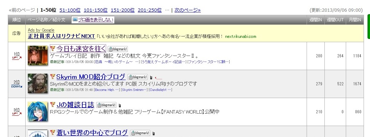Click the 次のページ» next page link

point(188,10)
